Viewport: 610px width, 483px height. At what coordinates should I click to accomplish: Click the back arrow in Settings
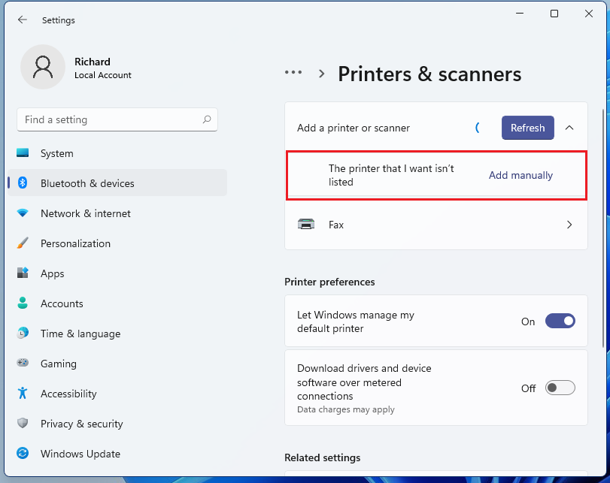23,20
